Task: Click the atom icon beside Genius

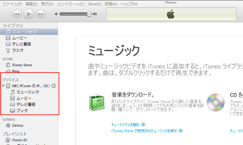Action: [x=8, y=125]
